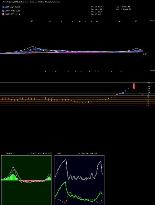Click the chart title mentioning MunafaSutra.com
The height and width of the screenshot is (205, 155).
(31, 2)
